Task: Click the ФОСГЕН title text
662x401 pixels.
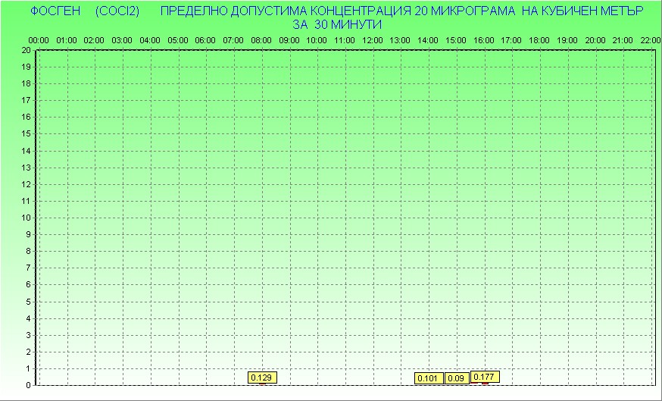Action: tap(51, 11)
